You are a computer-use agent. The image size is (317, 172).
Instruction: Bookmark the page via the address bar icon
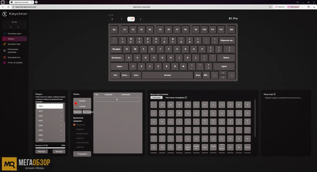270,7
